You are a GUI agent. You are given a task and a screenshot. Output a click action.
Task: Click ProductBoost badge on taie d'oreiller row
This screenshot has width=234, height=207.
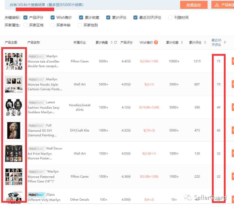pyautogui.click(x=36, y=57)
